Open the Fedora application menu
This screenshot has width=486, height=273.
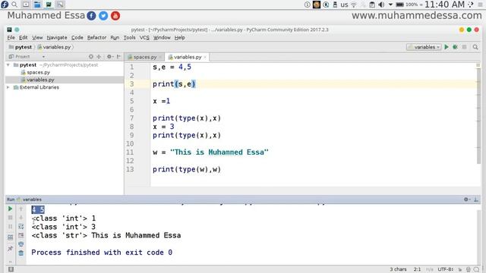(5, 5)
